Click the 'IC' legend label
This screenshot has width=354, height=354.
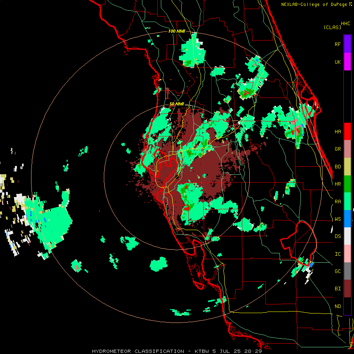(338, 254)
